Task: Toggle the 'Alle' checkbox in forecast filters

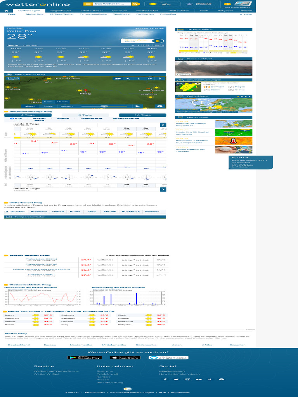Action: click(12, 118)
